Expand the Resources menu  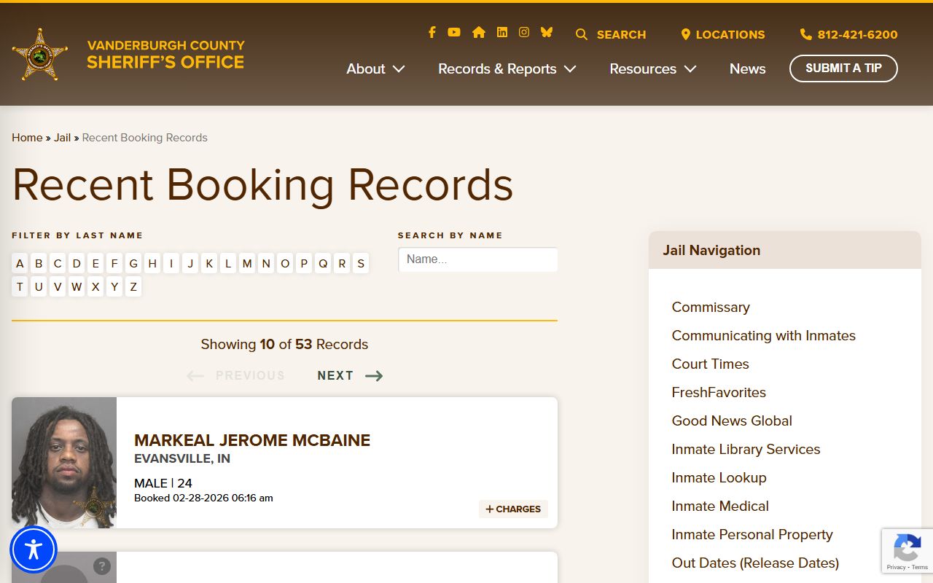[x=653, y=69]
